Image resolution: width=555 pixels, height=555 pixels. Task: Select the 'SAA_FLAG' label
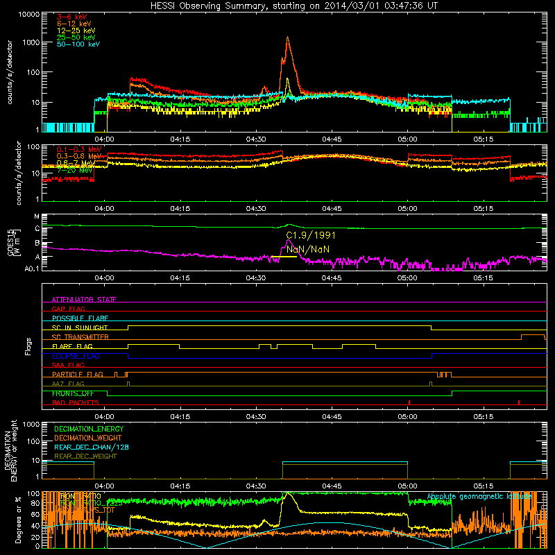(x=68, y=365)
